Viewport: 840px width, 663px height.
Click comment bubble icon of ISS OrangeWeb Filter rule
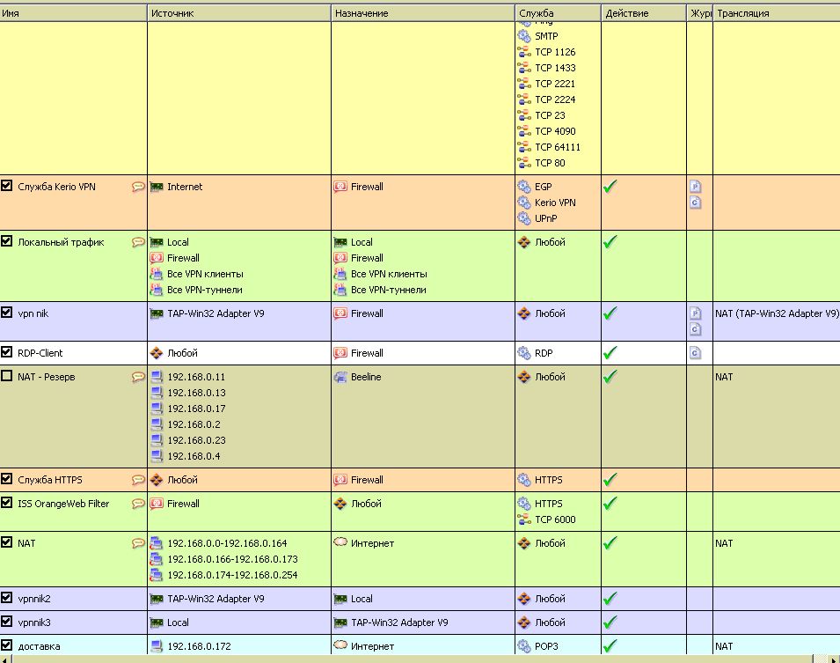[138, 503]
